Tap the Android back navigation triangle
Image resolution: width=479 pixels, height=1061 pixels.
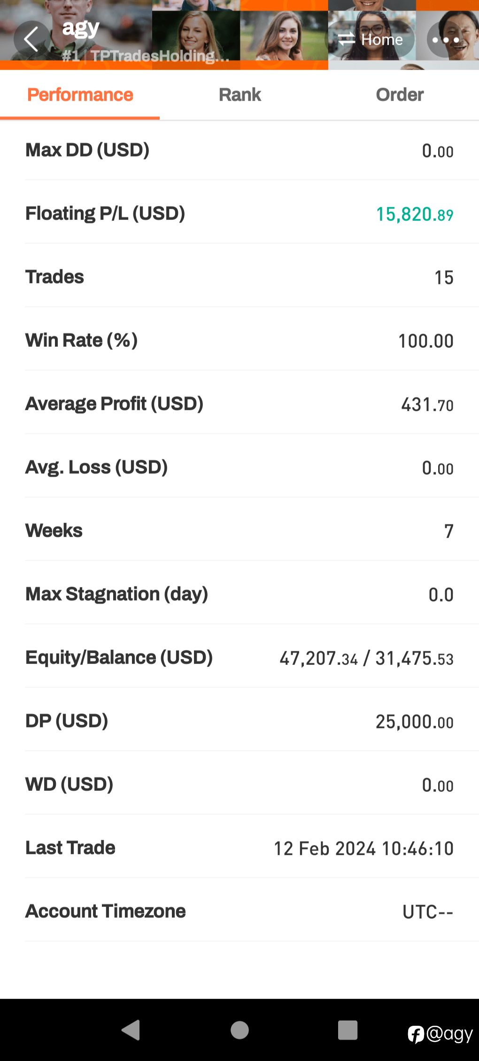(131, 1030)
